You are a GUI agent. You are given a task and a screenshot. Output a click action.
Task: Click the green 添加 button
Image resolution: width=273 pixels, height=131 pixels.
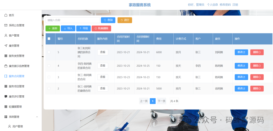click(x=53, y=28)
